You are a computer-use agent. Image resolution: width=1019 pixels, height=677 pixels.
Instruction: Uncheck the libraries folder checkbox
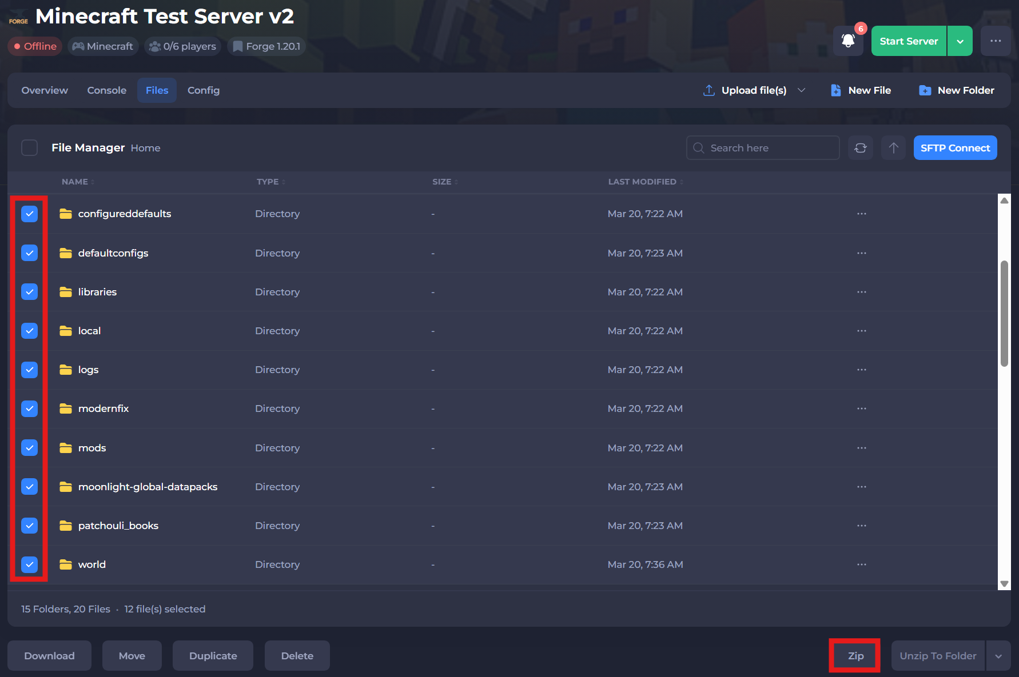pyautogui.click(x=29, y=291)
